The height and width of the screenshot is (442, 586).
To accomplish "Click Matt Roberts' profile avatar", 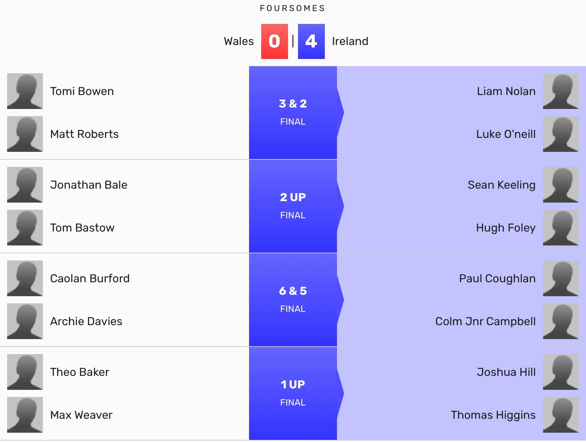I will [x=25, y=134].
